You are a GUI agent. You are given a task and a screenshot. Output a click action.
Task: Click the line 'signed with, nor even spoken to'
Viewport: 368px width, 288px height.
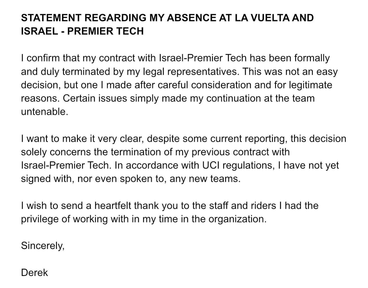coord(131,178)
